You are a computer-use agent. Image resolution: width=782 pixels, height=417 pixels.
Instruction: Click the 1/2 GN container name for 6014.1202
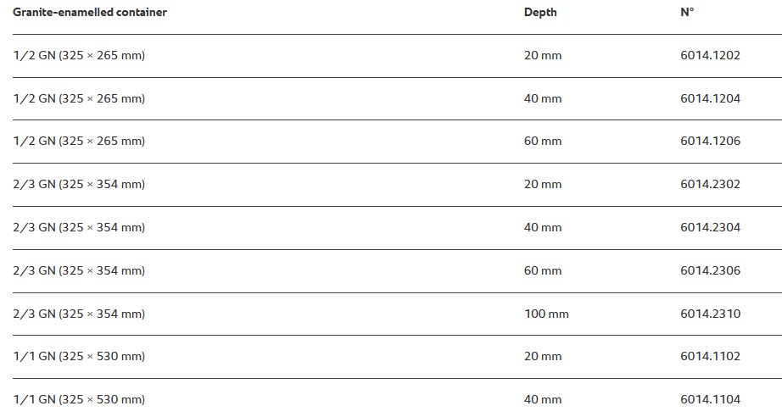(79, 56)
